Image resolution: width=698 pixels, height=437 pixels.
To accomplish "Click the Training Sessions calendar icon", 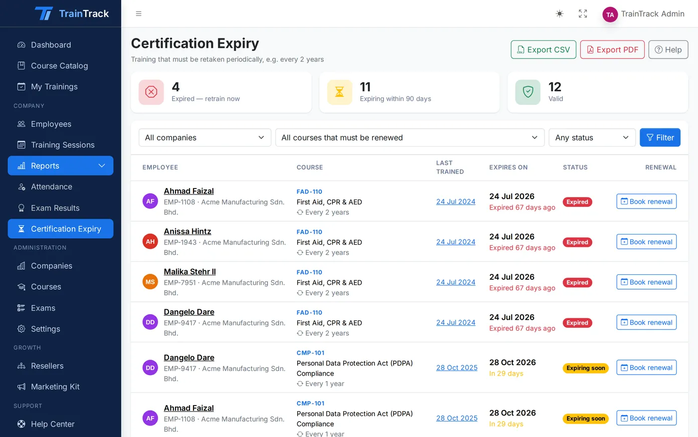I will (x=21, y=145).
